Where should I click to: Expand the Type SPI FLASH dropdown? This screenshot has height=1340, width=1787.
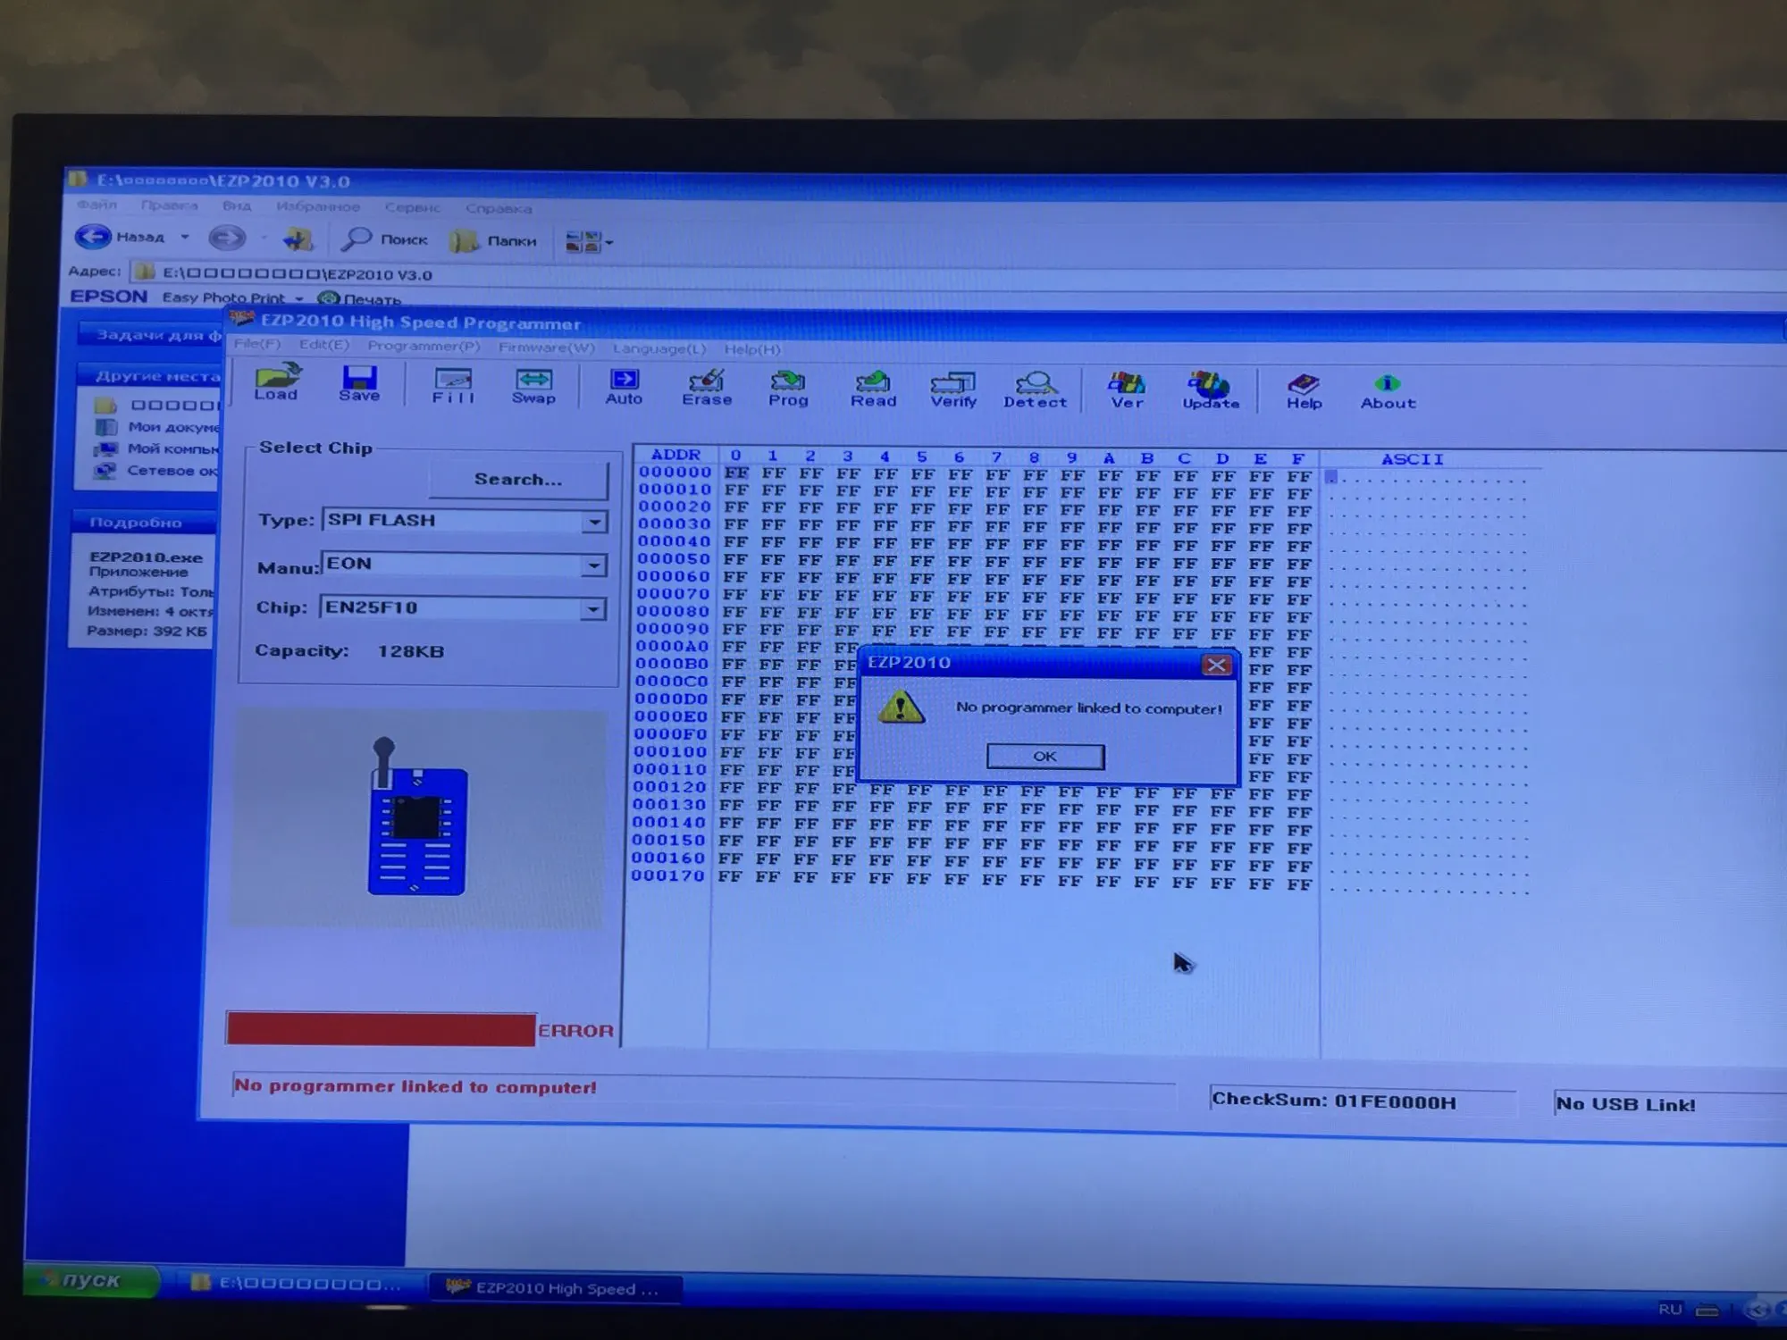pyautogui.click(x=594, y=522)
